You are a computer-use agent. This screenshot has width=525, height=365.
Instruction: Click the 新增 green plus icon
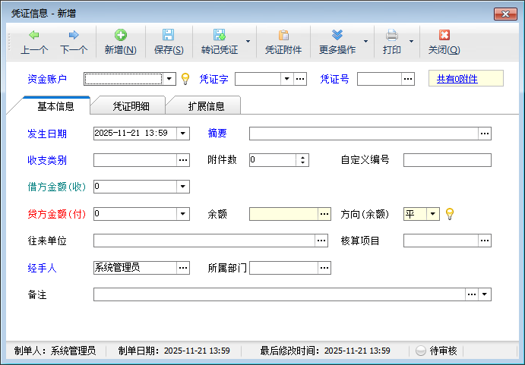120,36
